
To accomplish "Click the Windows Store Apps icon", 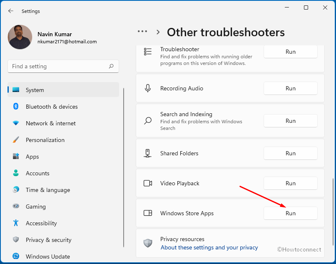I will tap(148, 213).
